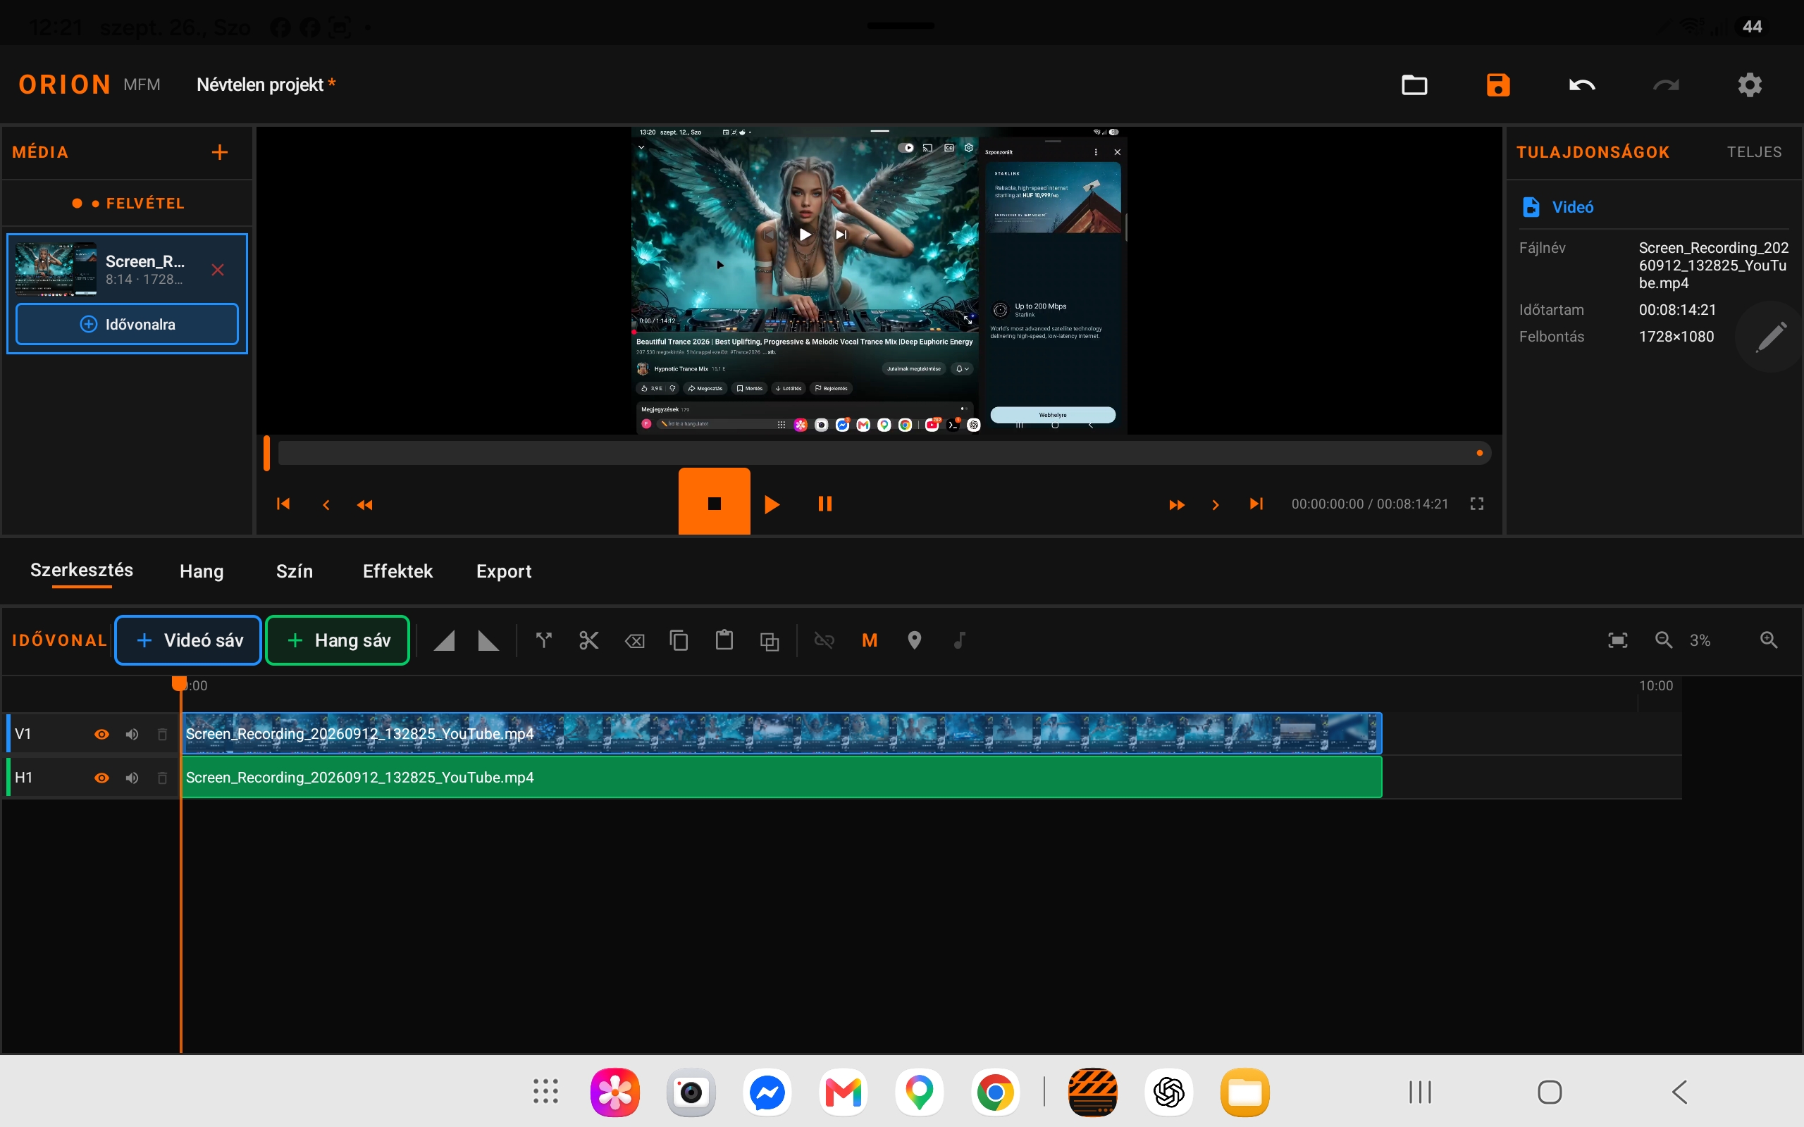Zoom in the timeline
The width and height of the screenshot is (1804, 1127).
pos(1769,640)
